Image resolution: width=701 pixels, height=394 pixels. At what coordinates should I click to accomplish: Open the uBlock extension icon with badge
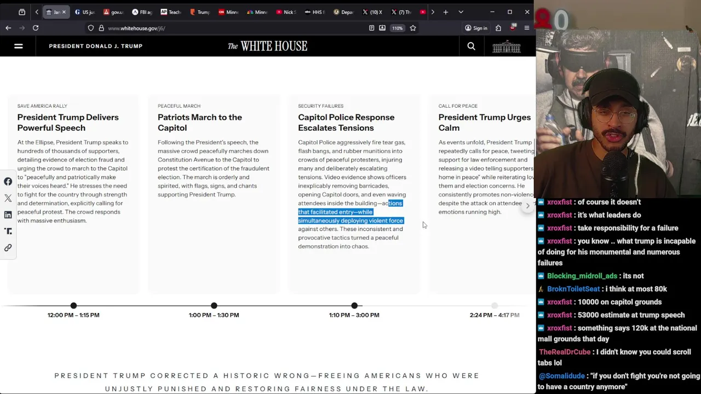513,27
